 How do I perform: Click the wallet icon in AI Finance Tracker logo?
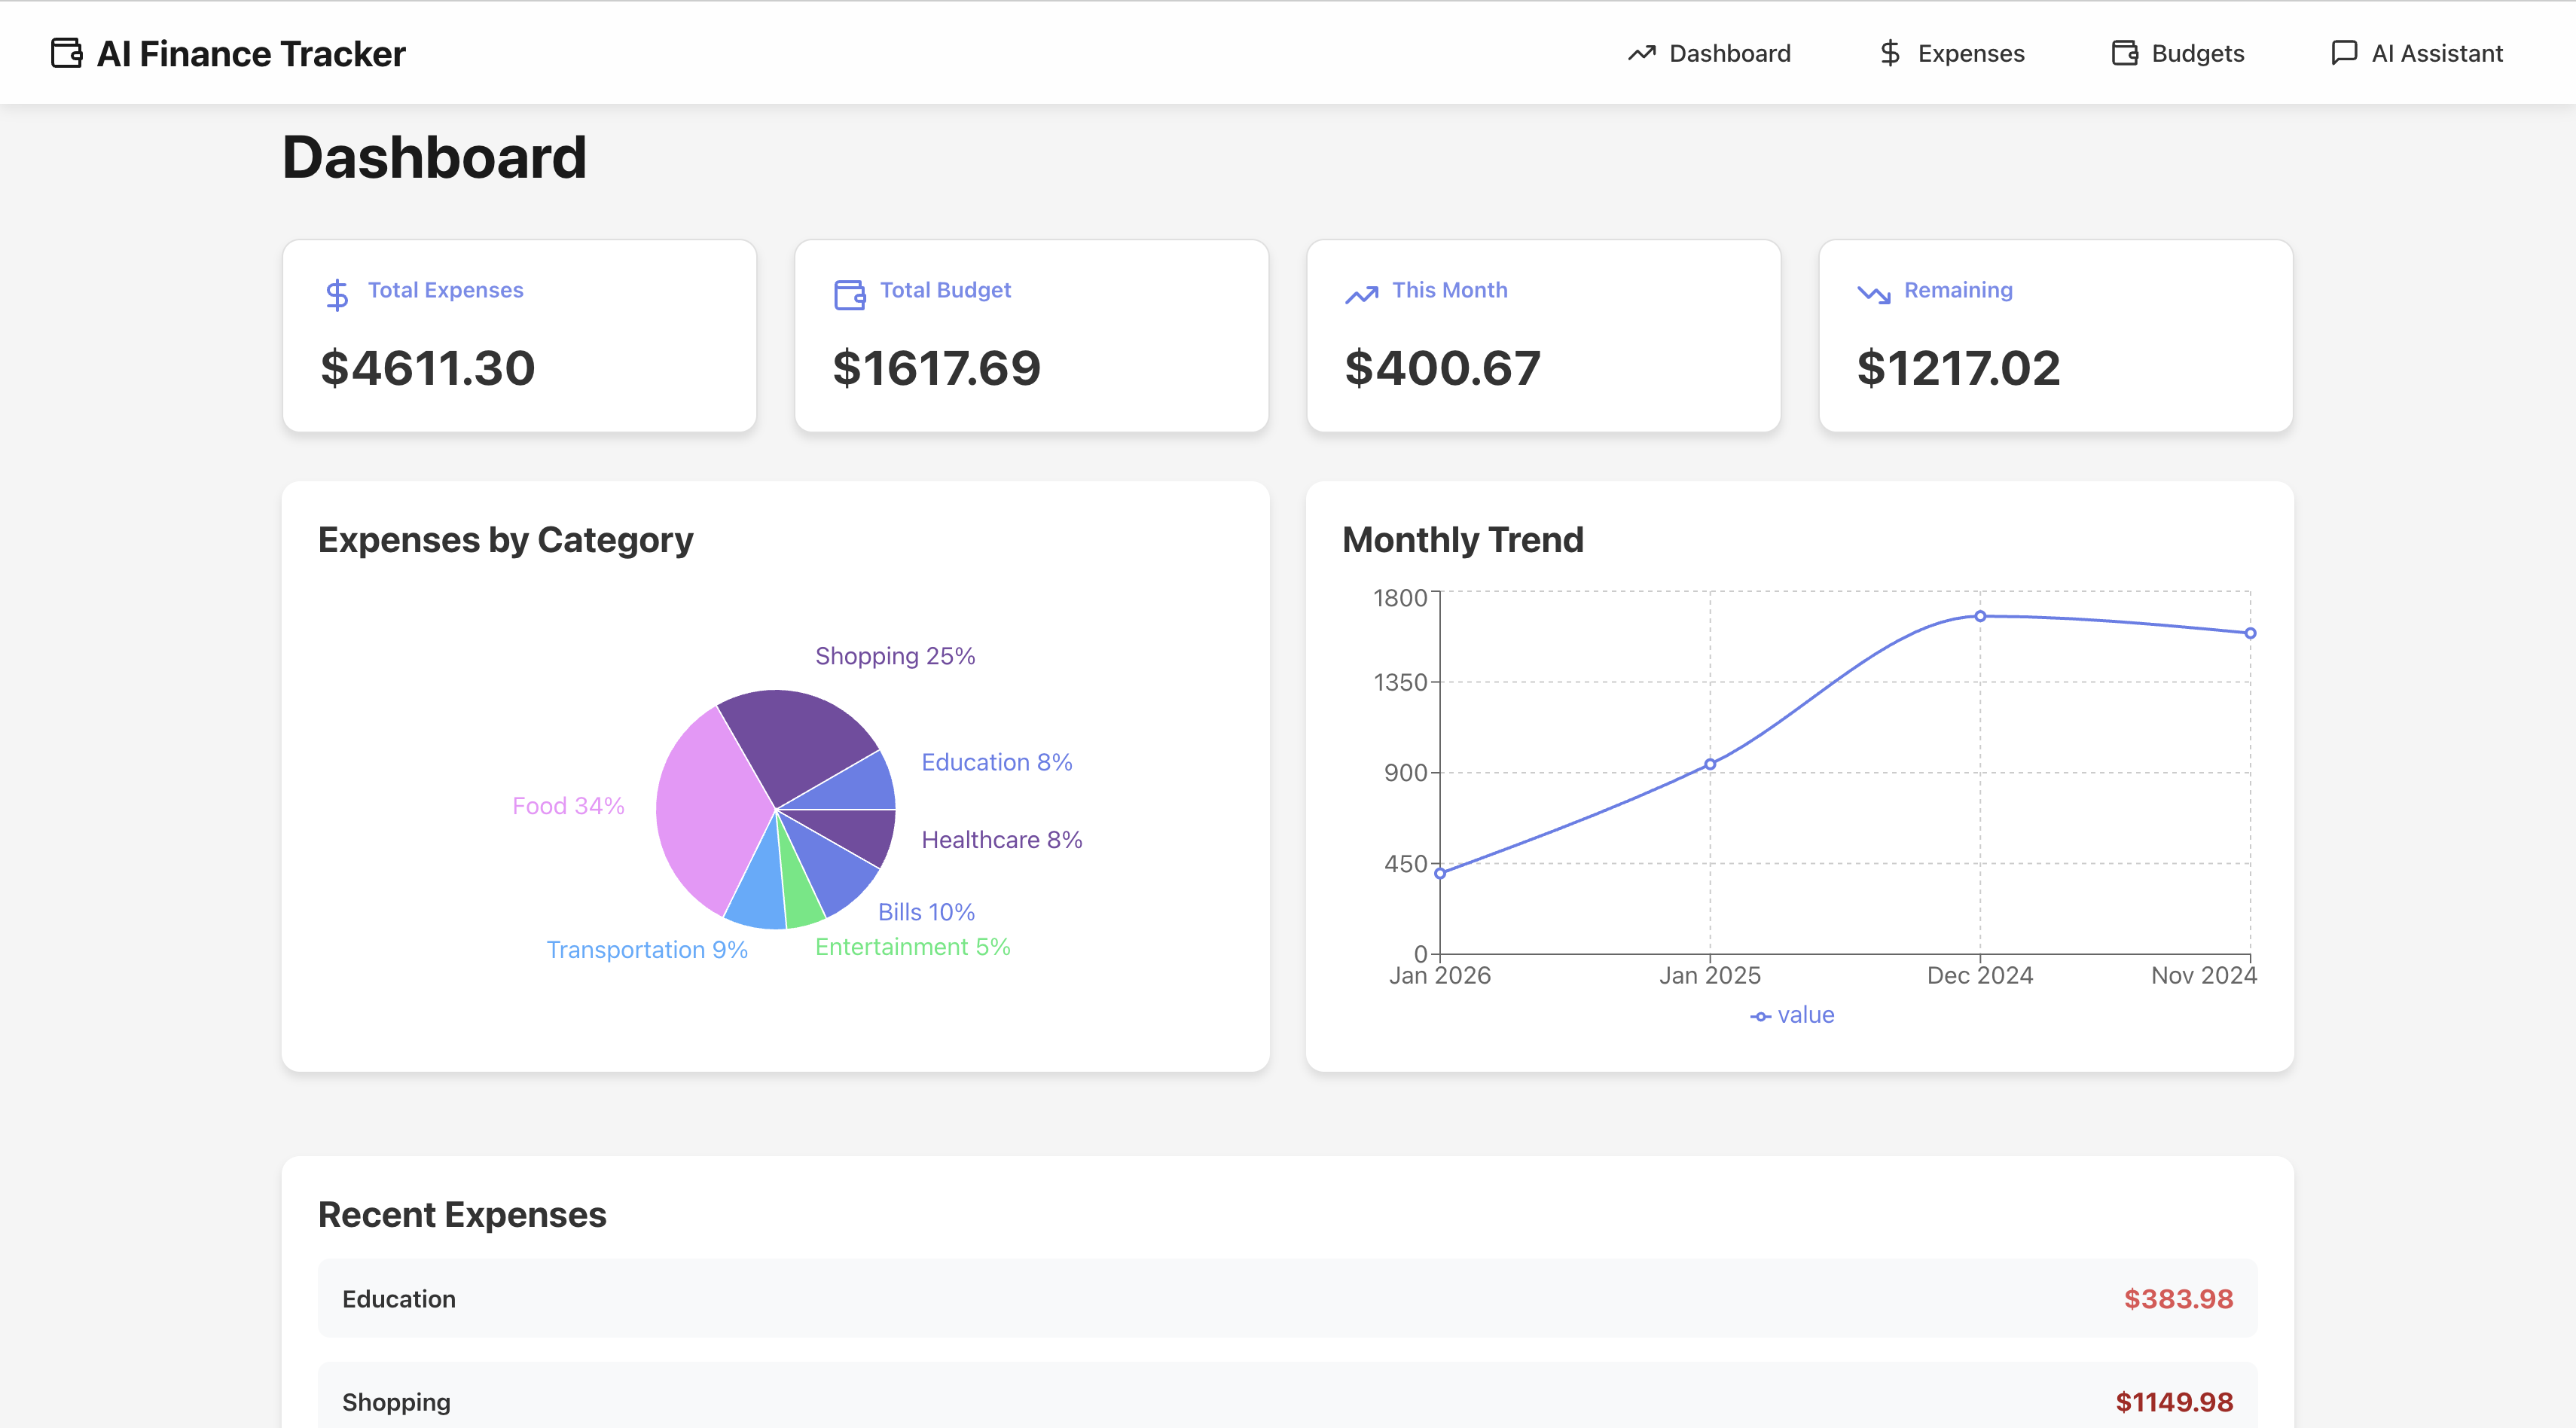(x=66, y=53)
